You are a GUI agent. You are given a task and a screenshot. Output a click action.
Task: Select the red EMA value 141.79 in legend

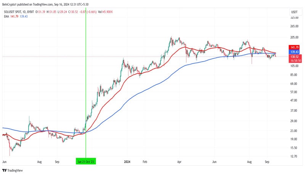pyautogui.click(x=14, y=16)
